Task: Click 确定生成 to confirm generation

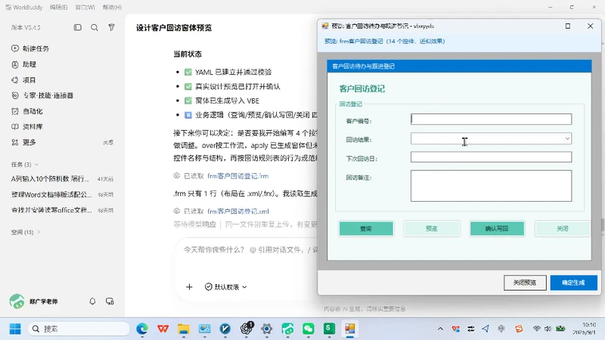Action: coord(574,283)
